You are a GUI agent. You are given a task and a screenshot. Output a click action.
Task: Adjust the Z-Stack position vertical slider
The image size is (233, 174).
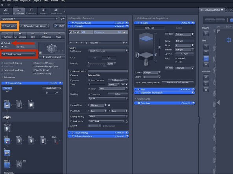[x=159, y=47]
